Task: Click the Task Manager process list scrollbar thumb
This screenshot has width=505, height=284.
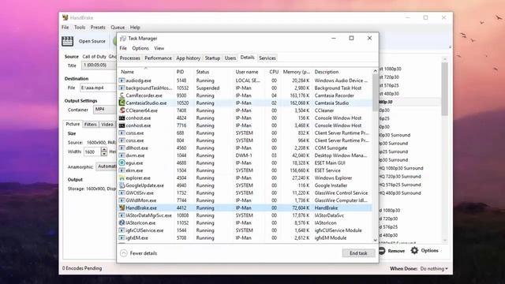Action: point(376,93)
